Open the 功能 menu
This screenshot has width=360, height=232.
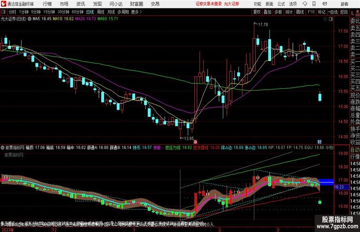[258, 4]
